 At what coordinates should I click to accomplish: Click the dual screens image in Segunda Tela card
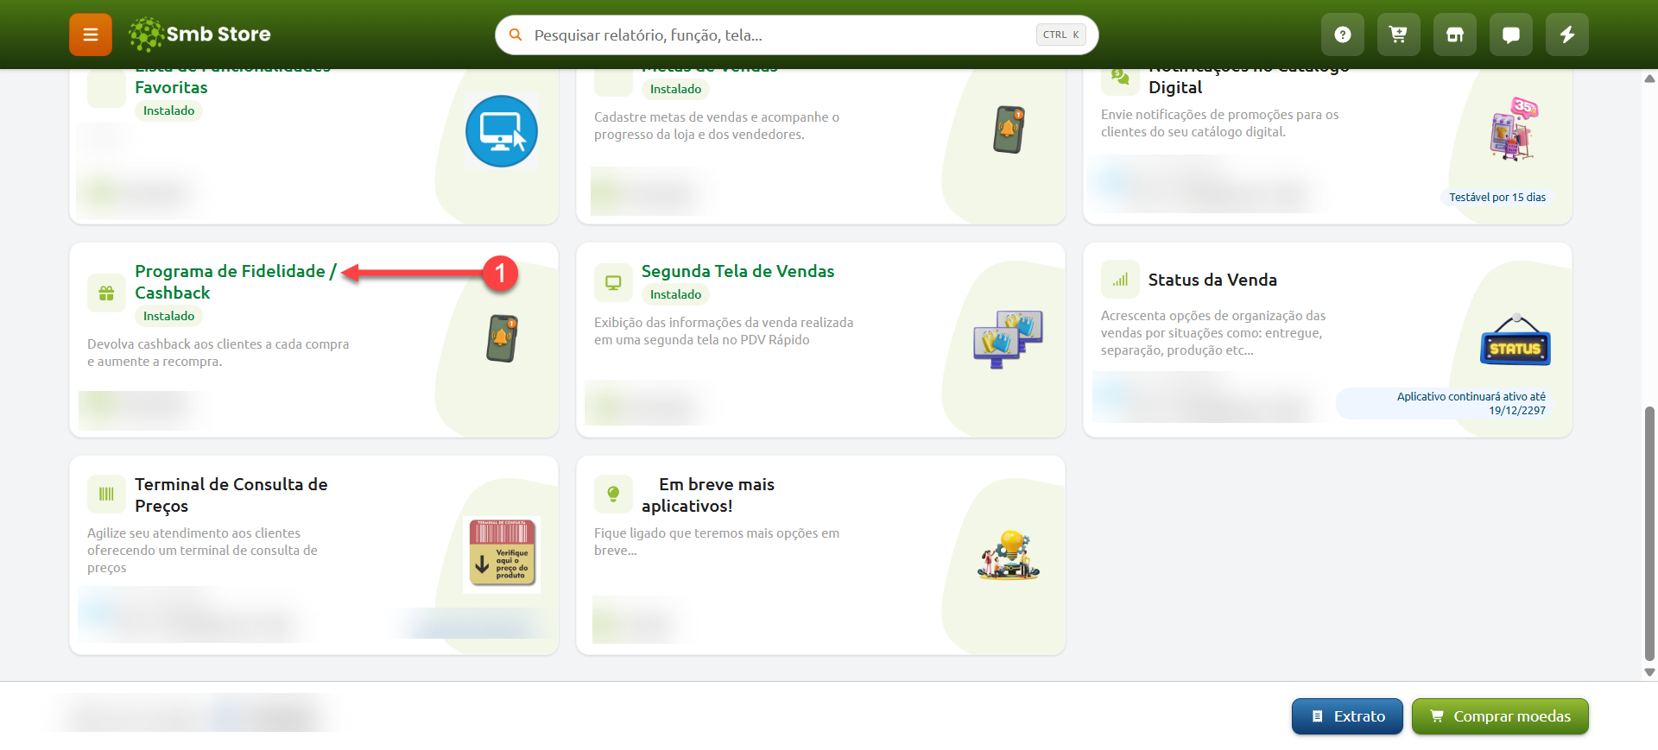[x=1009, y=338]
